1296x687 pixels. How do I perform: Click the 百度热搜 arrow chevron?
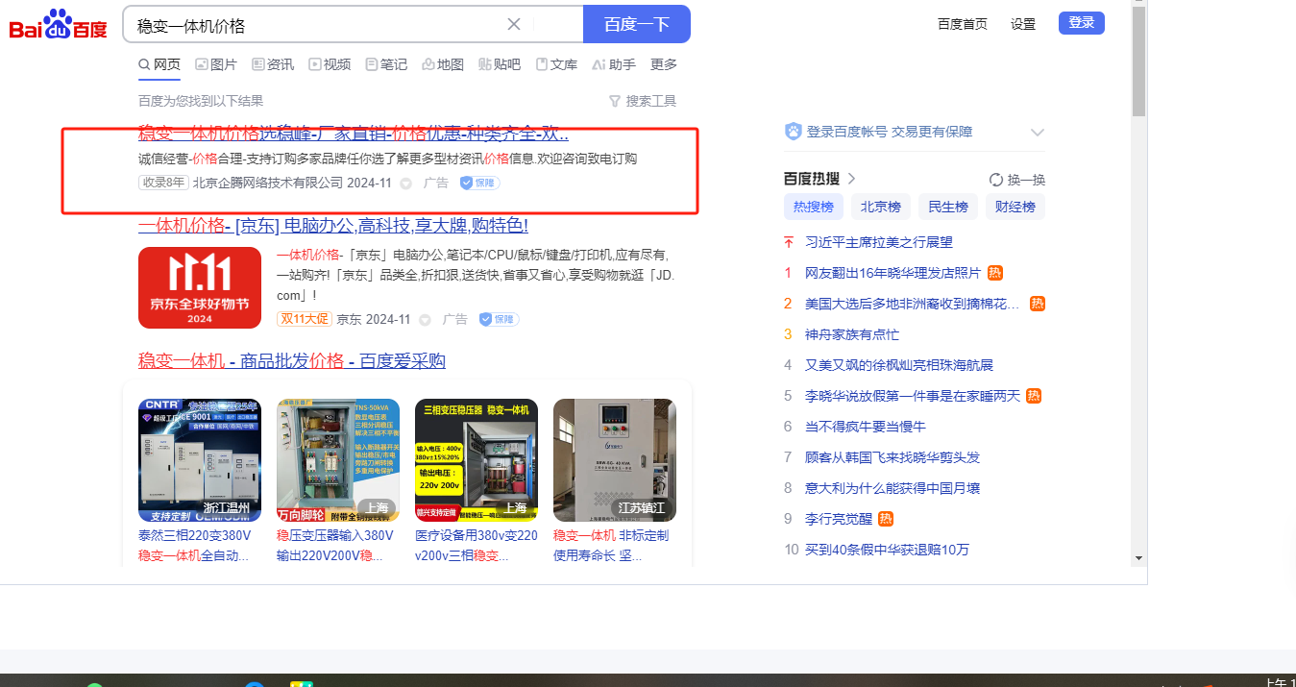pos(851,179)
